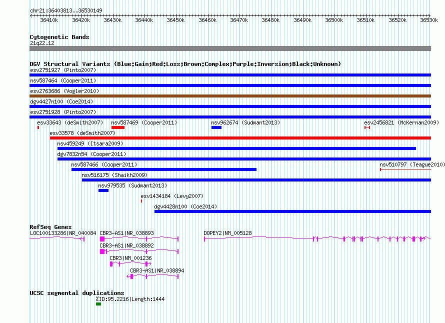
Task: Click the blue nsv962674 (Sudmant2013) gain block
Action: click(x=216, y=127)
